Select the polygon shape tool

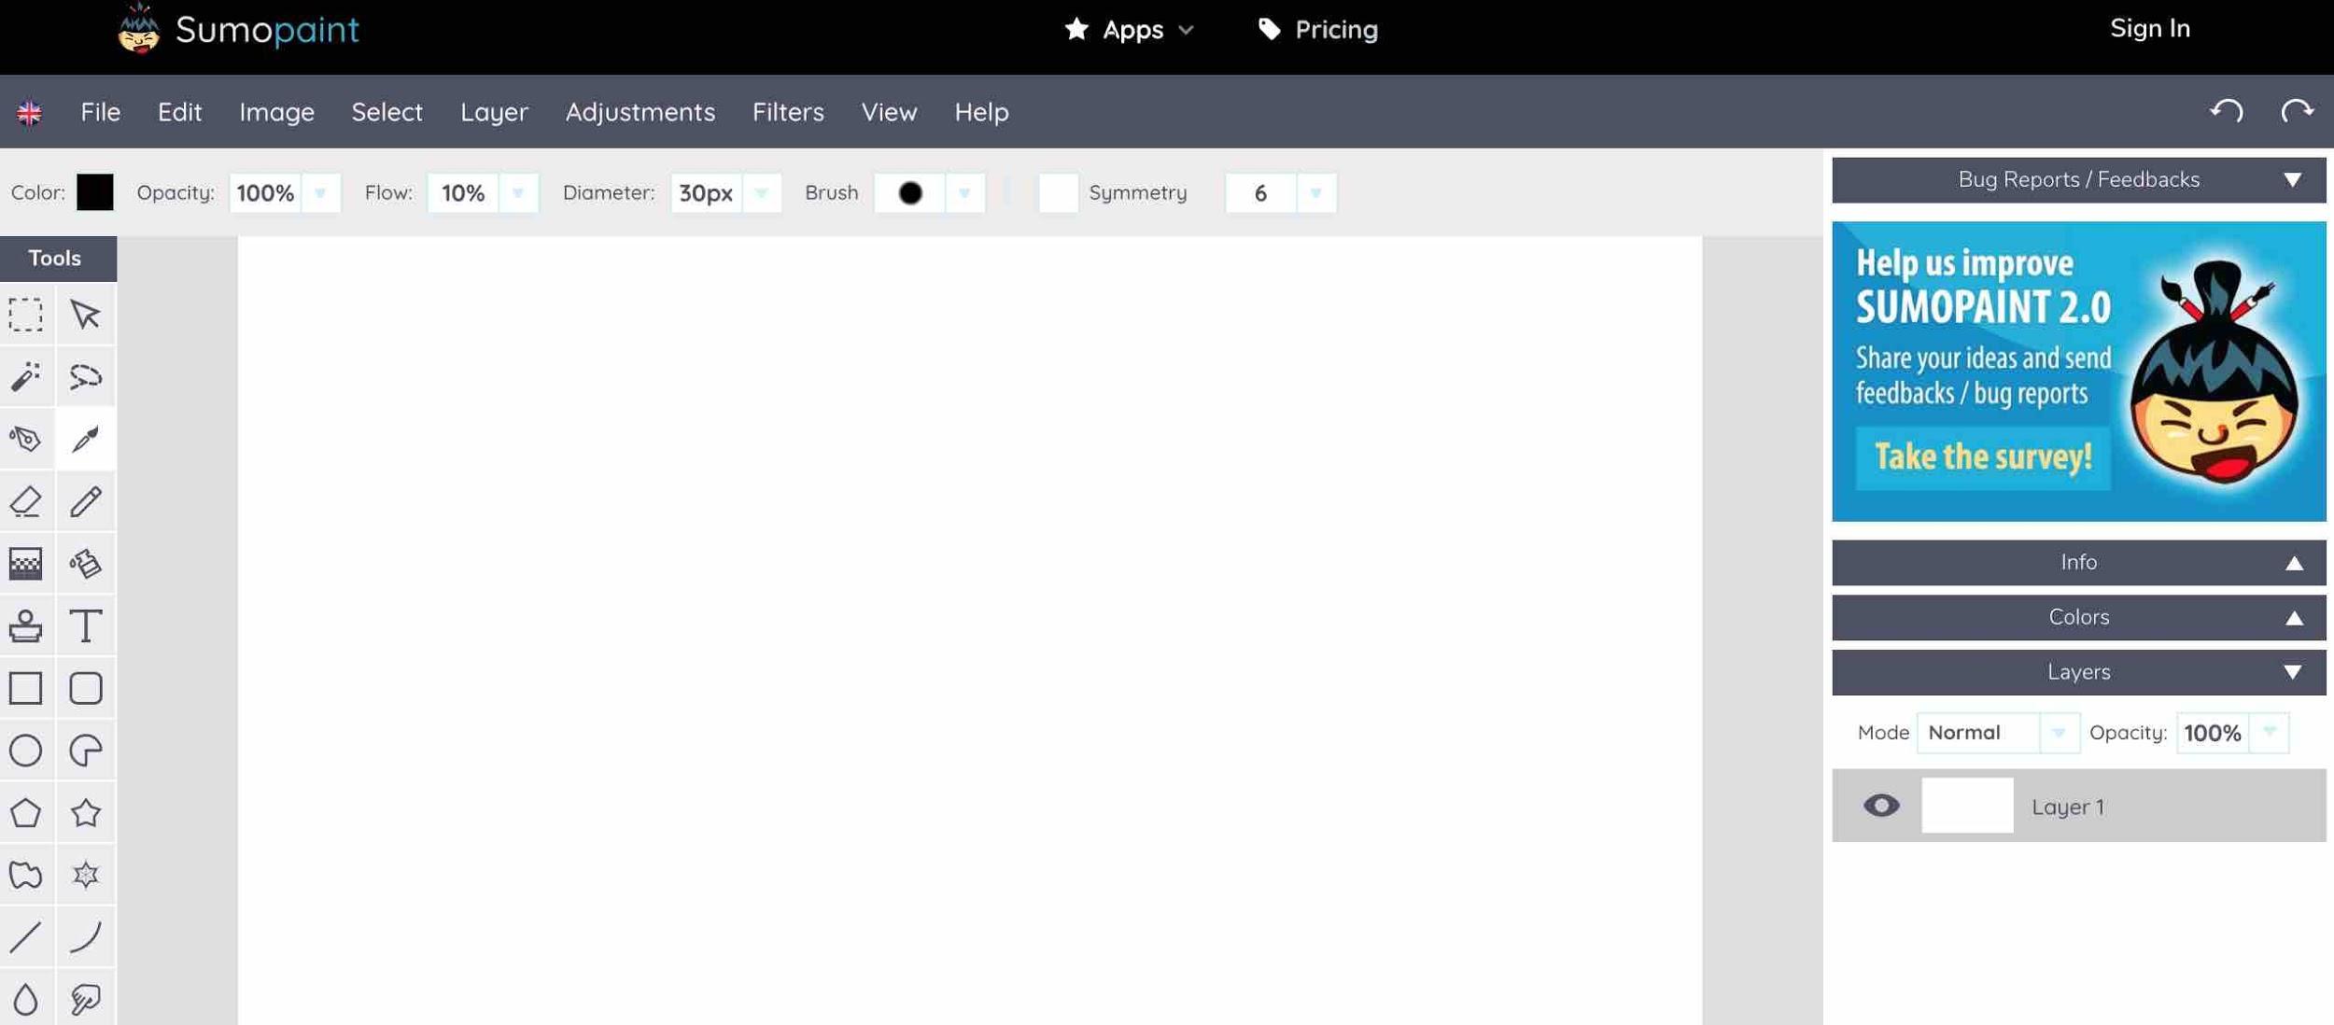click(26, 812)
